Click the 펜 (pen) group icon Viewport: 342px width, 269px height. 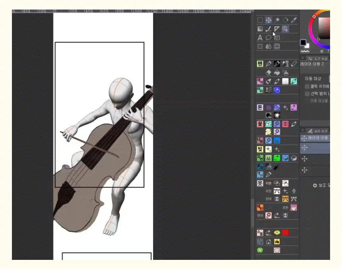pyautogui.click(x=260, y=64)
